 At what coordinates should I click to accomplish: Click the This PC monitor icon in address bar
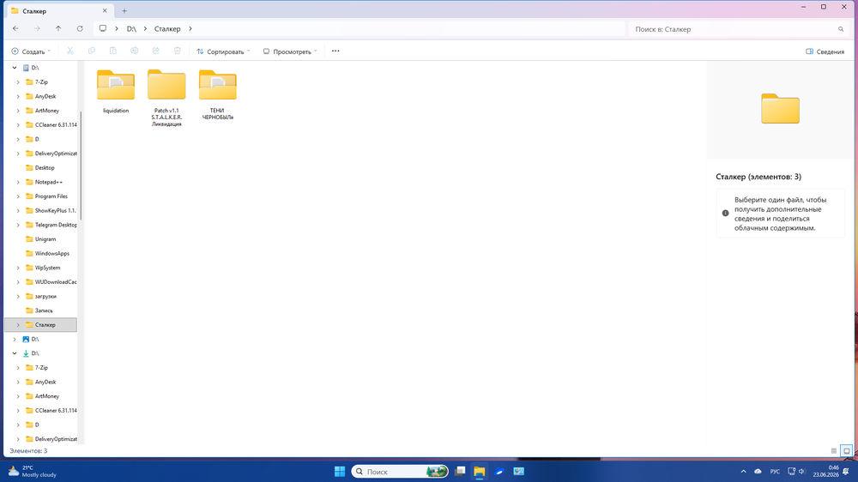(x=103, y=28)
